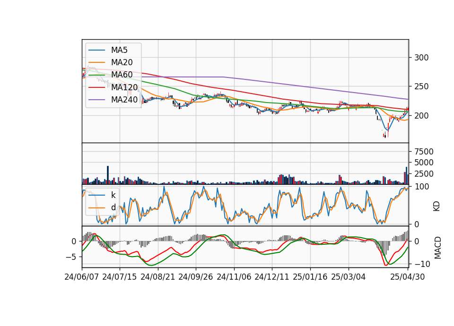Click the 200 price axis tick
454x326 pixels.
click(421, 116)
